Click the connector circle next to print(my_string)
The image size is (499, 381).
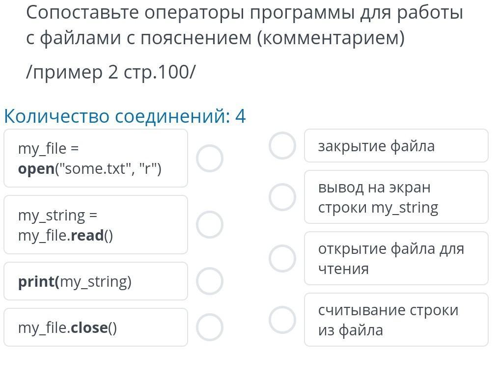(210, 281)
